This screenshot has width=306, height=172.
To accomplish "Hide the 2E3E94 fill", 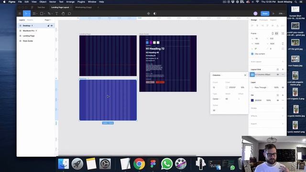I will click(278, 100).
